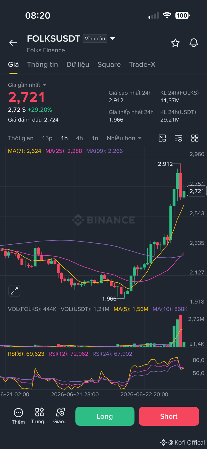Open price alert bell icon
207x449 pixels.
194,43
